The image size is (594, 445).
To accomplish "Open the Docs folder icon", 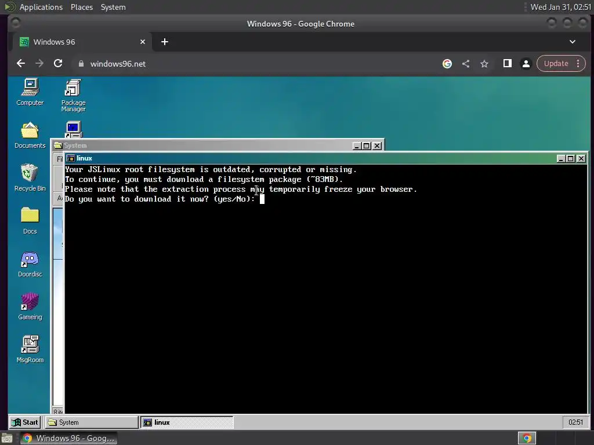I will click(x=30, y=221).
